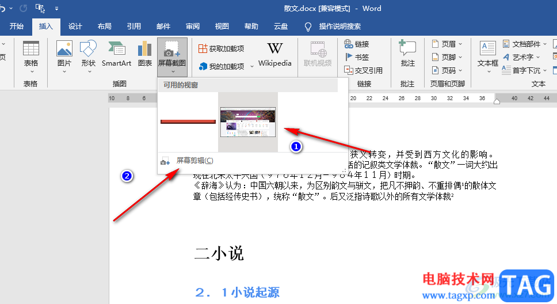557x304 pixels.
Task: Open 我的加载项 add-ins
Action: tap(222, 66)
